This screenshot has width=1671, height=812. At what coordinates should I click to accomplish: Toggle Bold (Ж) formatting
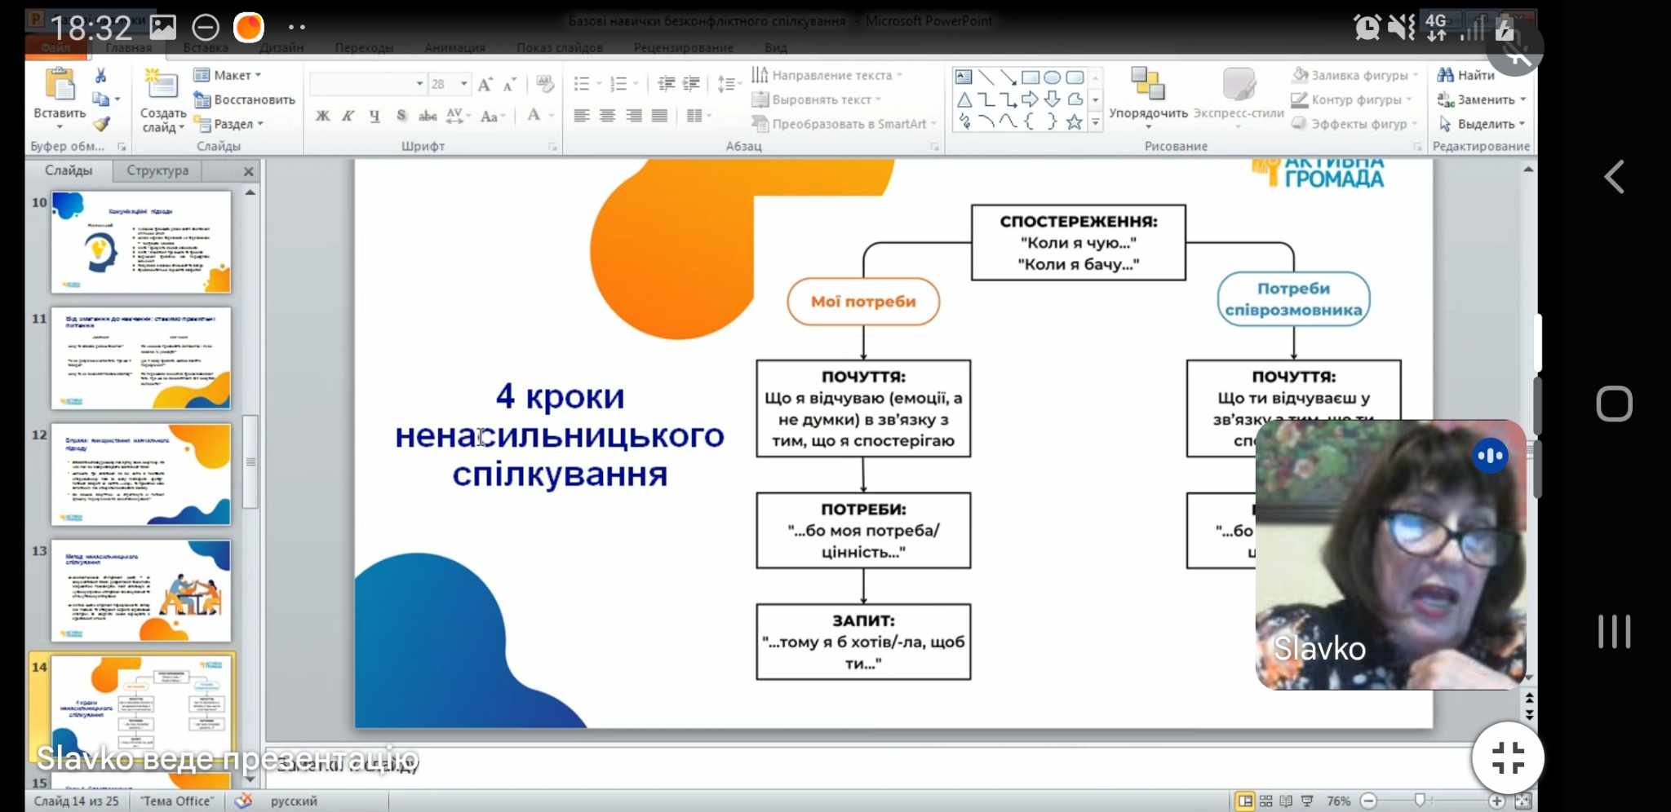coord(323,116)
